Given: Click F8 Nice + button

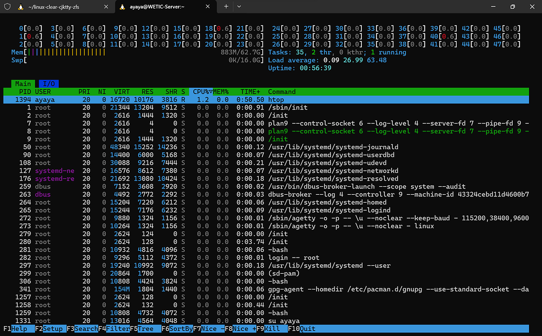Looking at the screenshot, I should [x=240, y=329].
